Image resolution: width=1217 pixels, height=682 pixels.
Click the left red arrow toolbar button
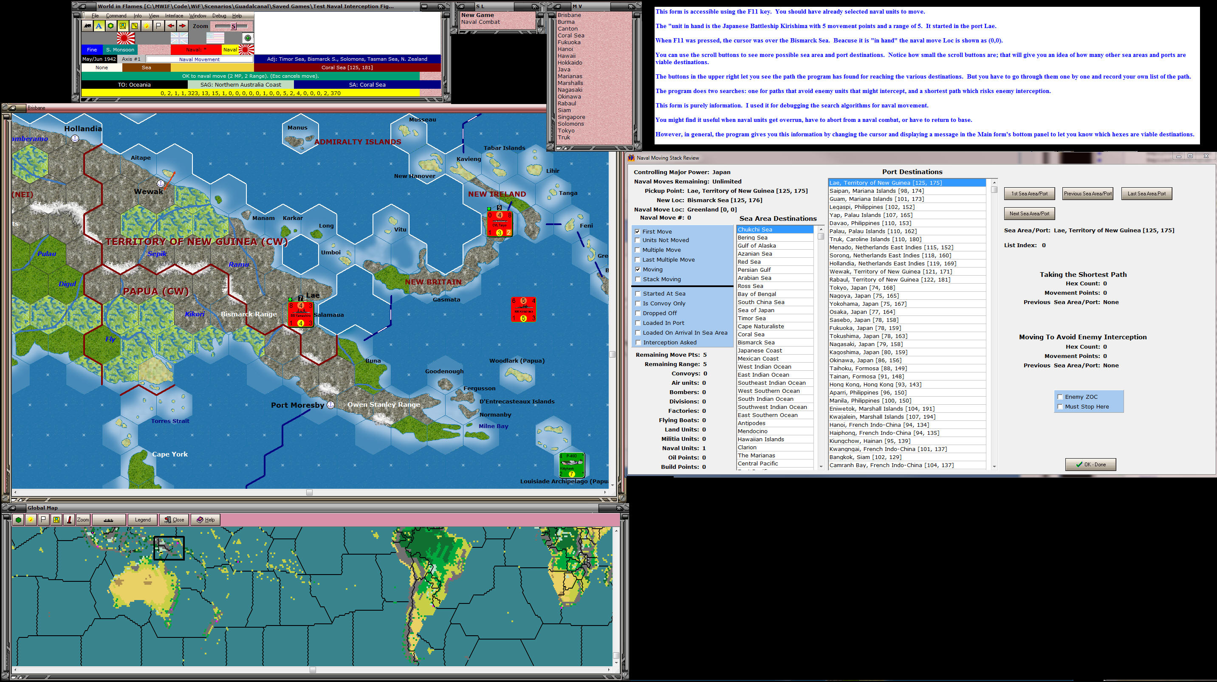171,26
